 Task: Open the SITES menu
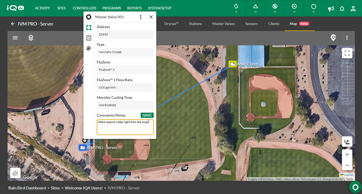click(61, 8)
